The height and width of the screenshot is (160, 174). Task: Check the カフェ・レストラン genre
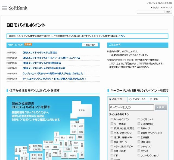pyautogui.click(x=112, y=119)
